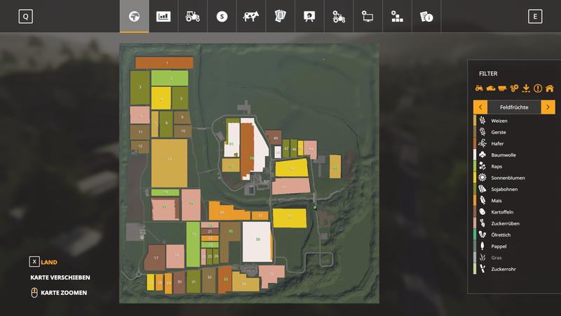Click the large white field 38 on map
This screenshot has width=561, height=316.
pyautogui.click(x=257, y=241)
